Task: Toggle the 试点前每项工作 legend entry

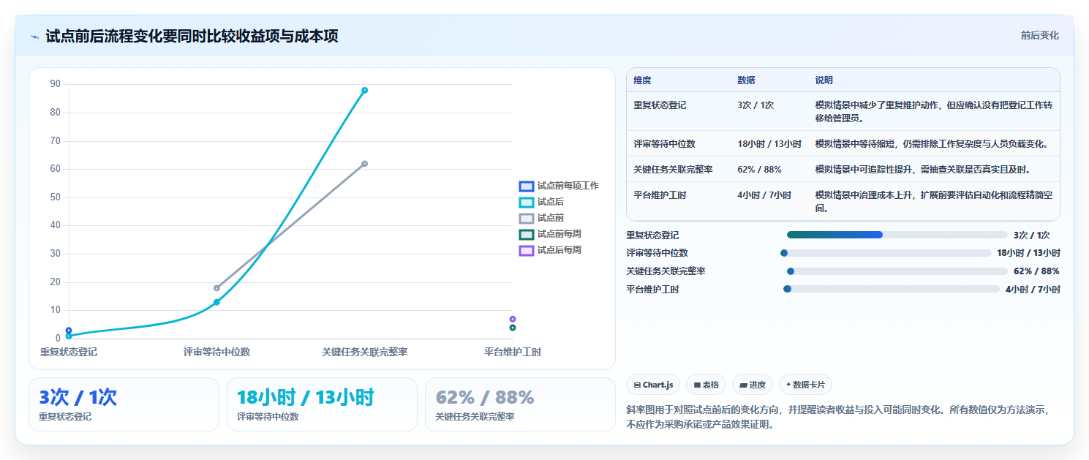Action: pos(559,186)
